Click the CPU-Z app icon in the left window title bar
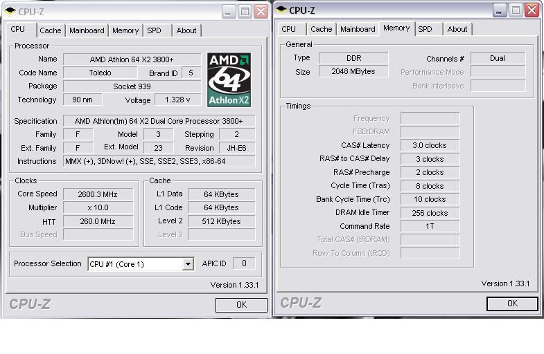 pyautogui.click(x=10, y=11)
